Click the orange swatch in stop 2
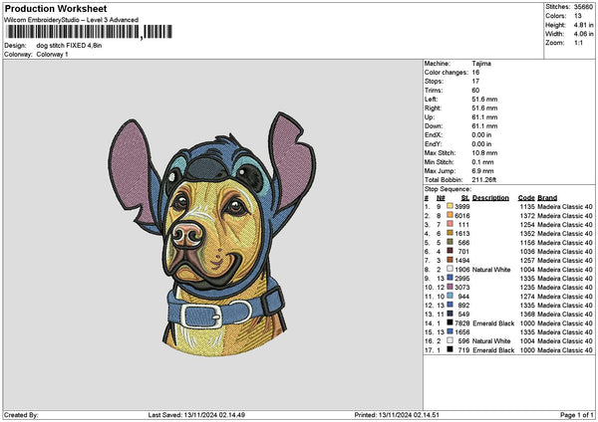Screen dimensions: 598x422 pos(449,216)
